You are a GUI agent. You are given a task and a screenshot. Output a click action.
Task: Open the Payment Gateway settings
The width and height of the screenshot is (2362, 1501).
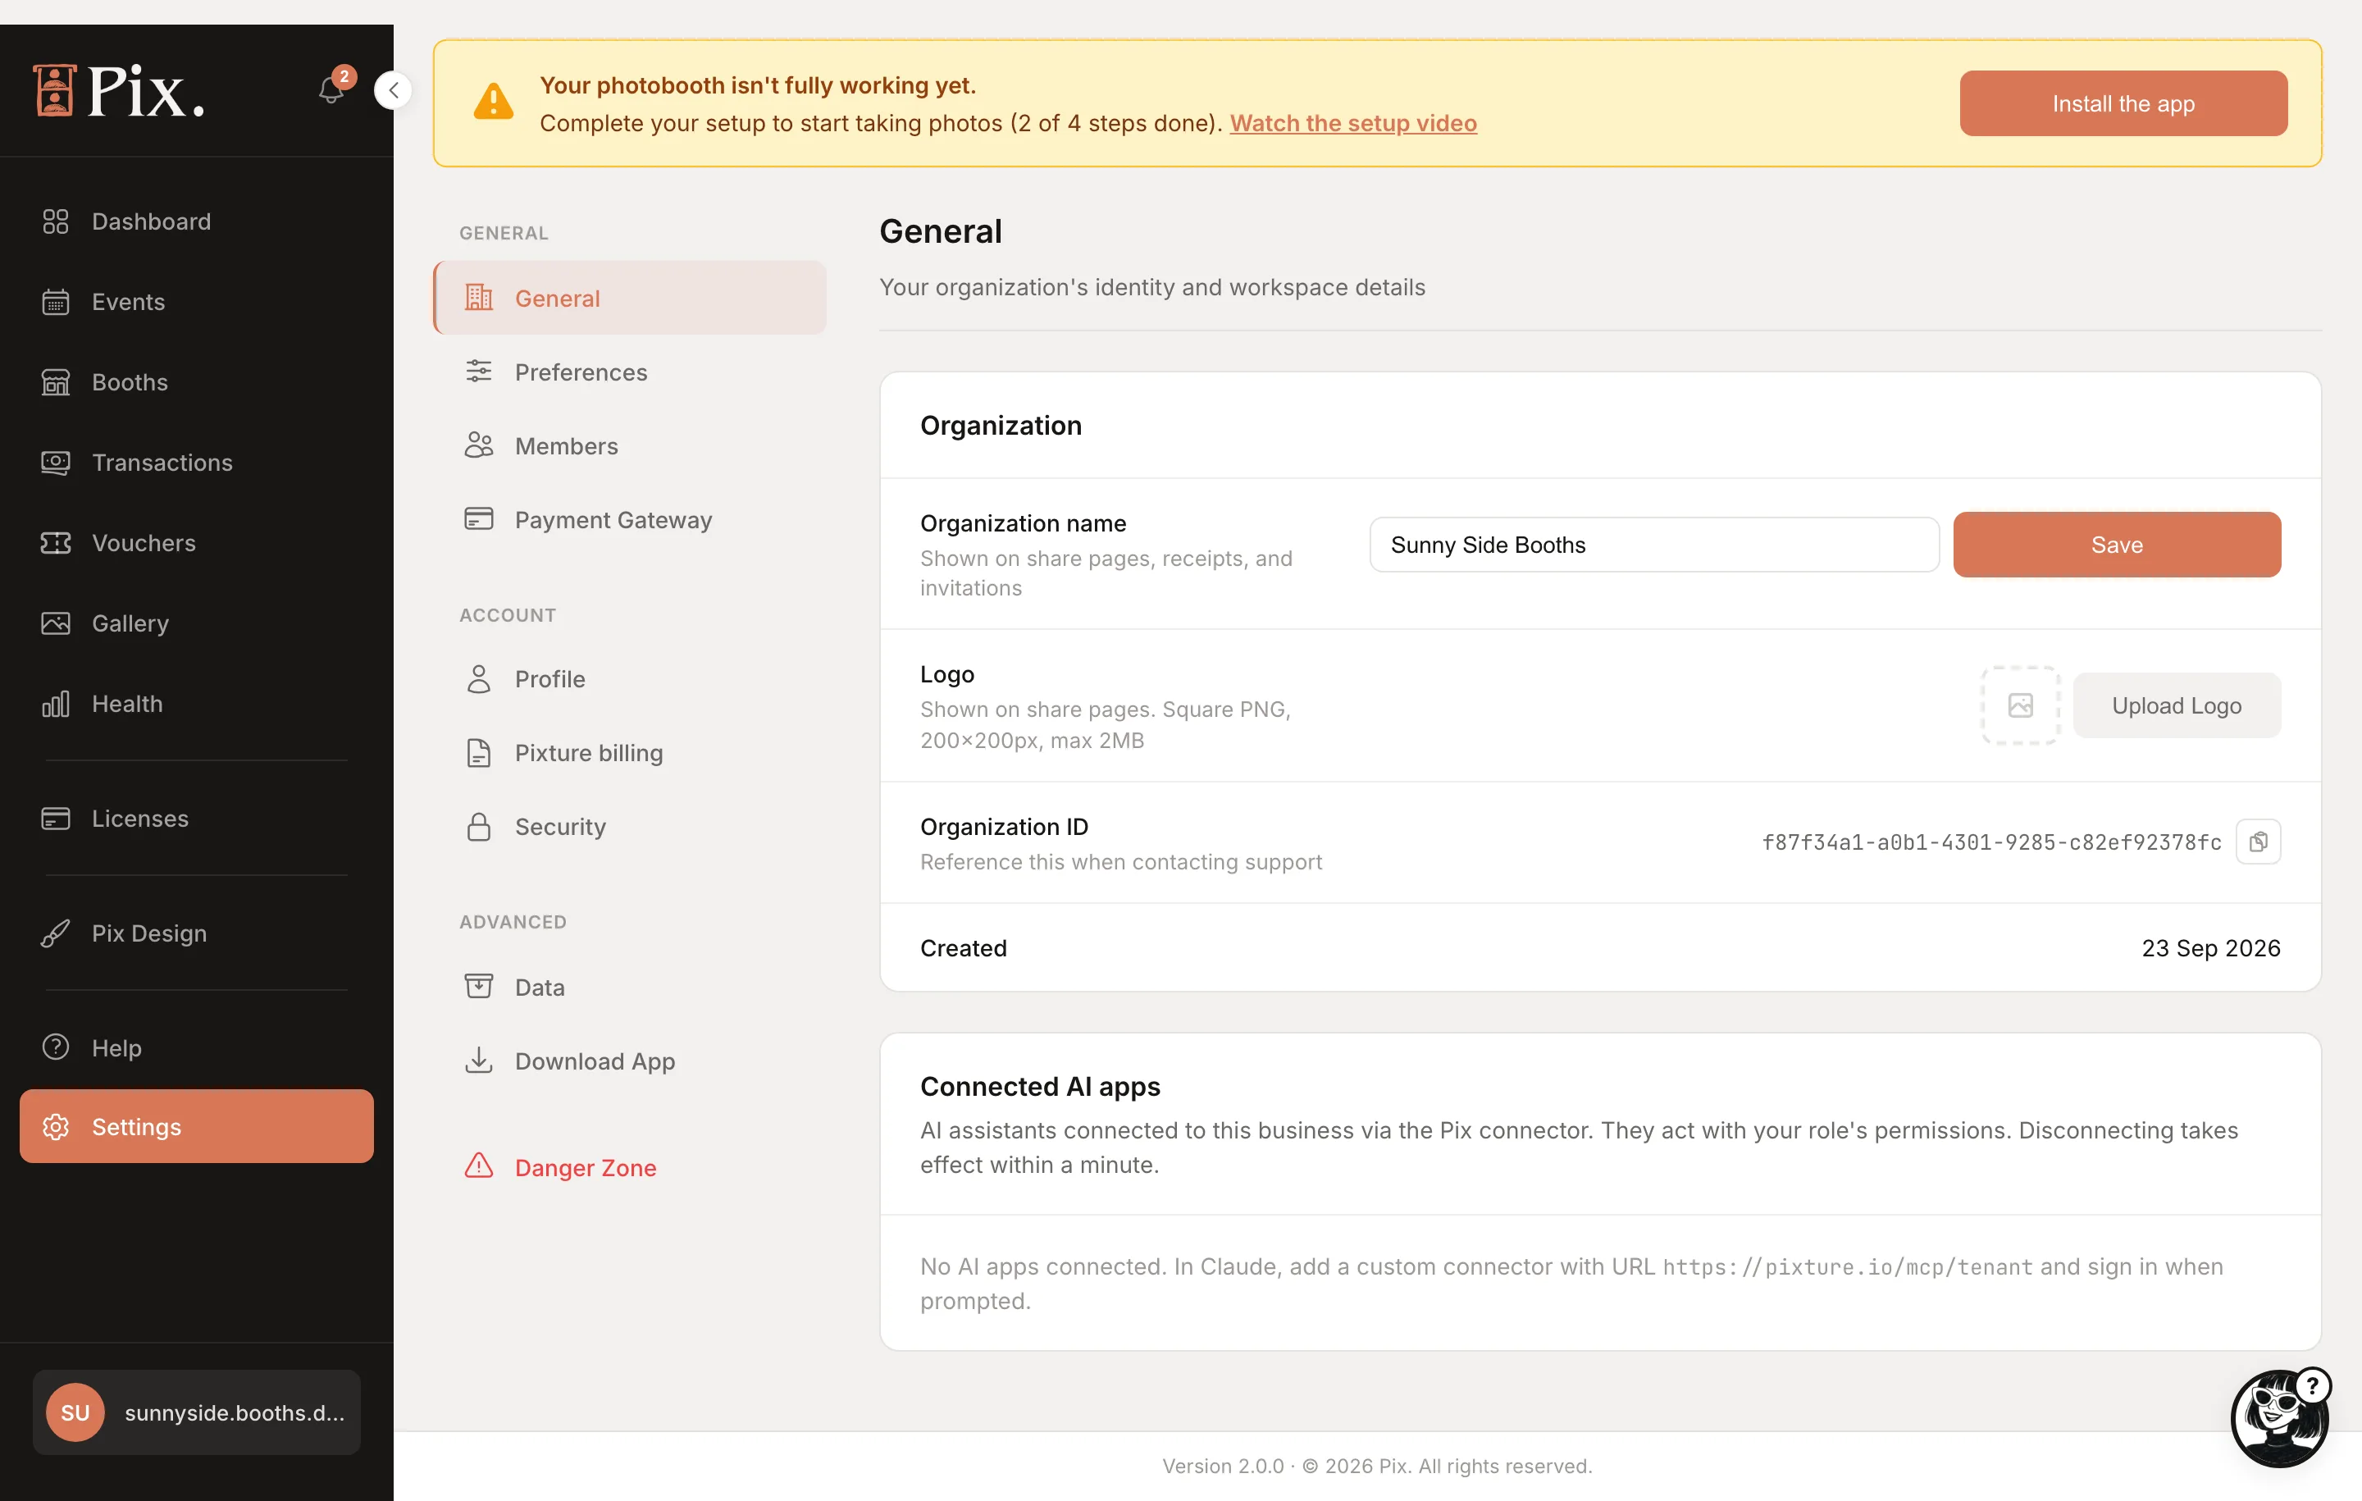coord(630,519)
